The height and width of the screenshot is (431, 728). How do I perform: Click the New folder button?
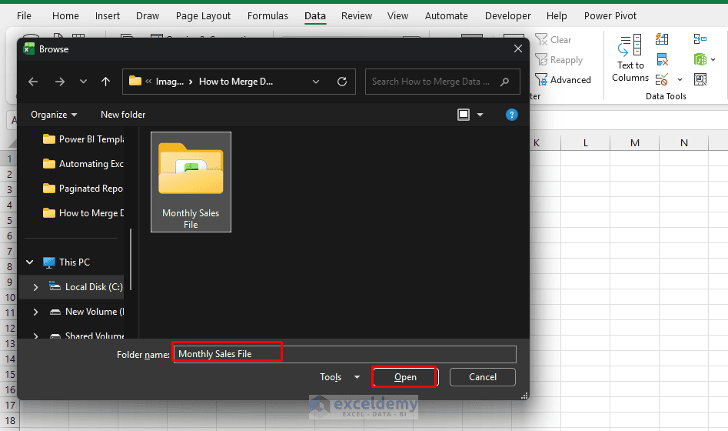123,115
